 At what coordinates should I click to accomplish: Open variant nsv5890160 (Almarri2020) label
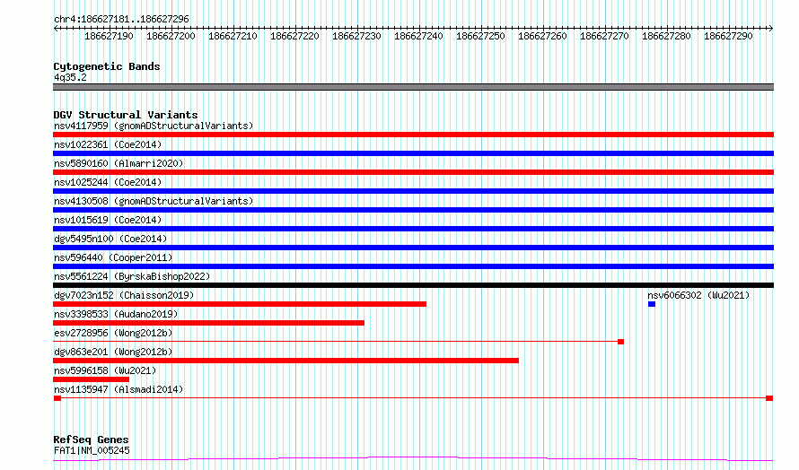point(119,163)
